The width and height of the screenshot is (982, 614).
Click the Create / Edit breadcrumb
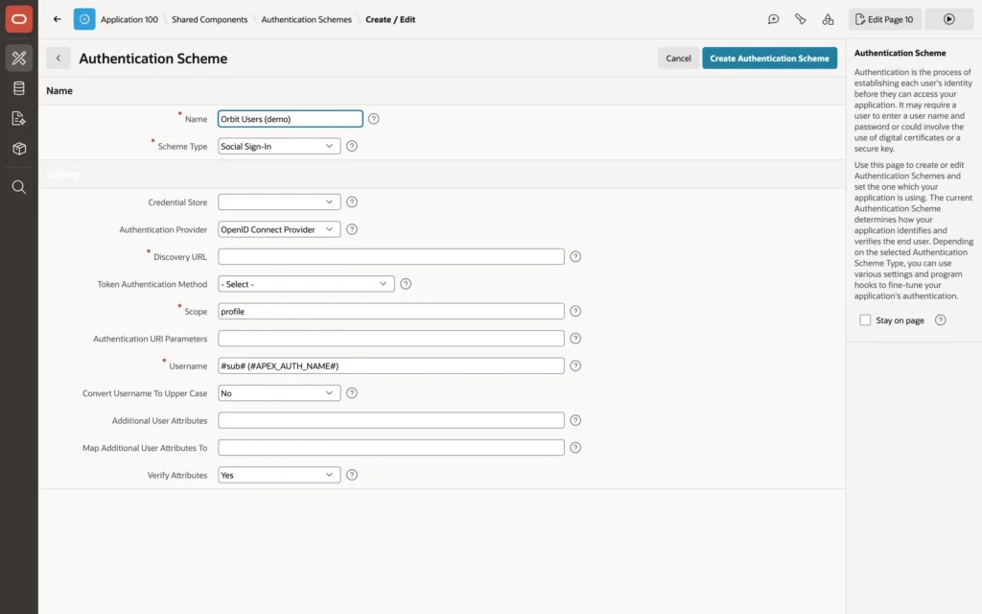click(x=390, y=19)
